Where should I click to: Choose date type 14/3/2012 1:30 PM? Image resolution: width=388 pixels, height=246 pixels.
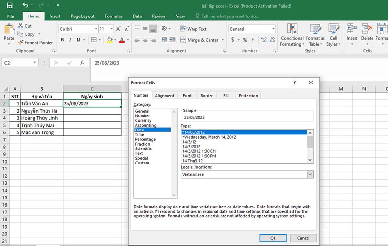coord(199,156)
